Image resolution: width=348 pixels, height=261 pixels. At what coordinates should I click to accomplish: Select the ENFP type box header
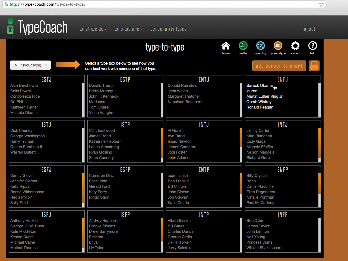tap(283, 170)
